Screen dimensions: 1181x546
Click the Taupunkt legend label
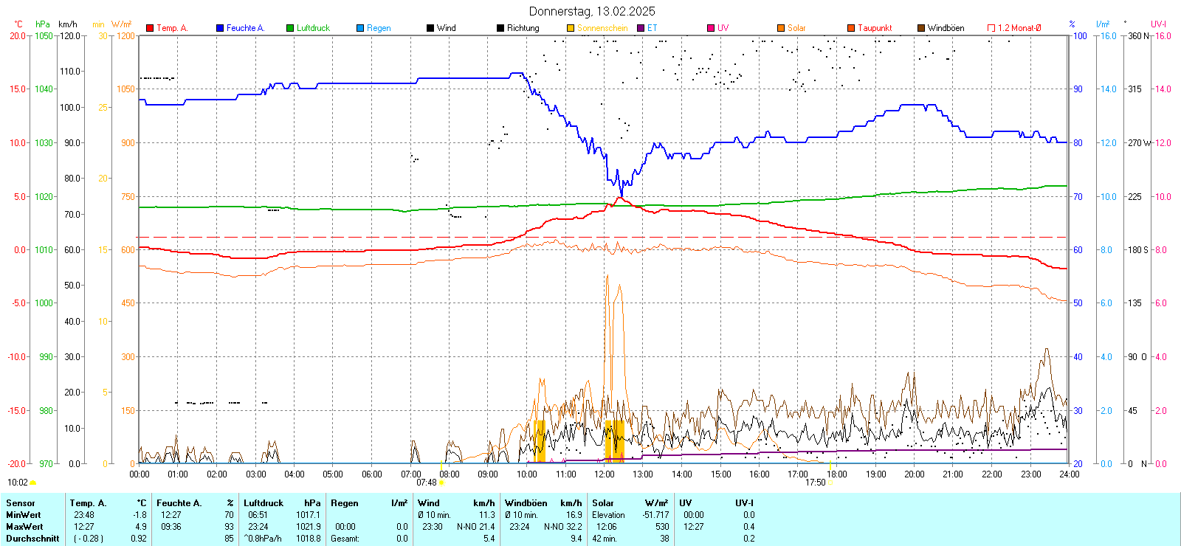875,28
